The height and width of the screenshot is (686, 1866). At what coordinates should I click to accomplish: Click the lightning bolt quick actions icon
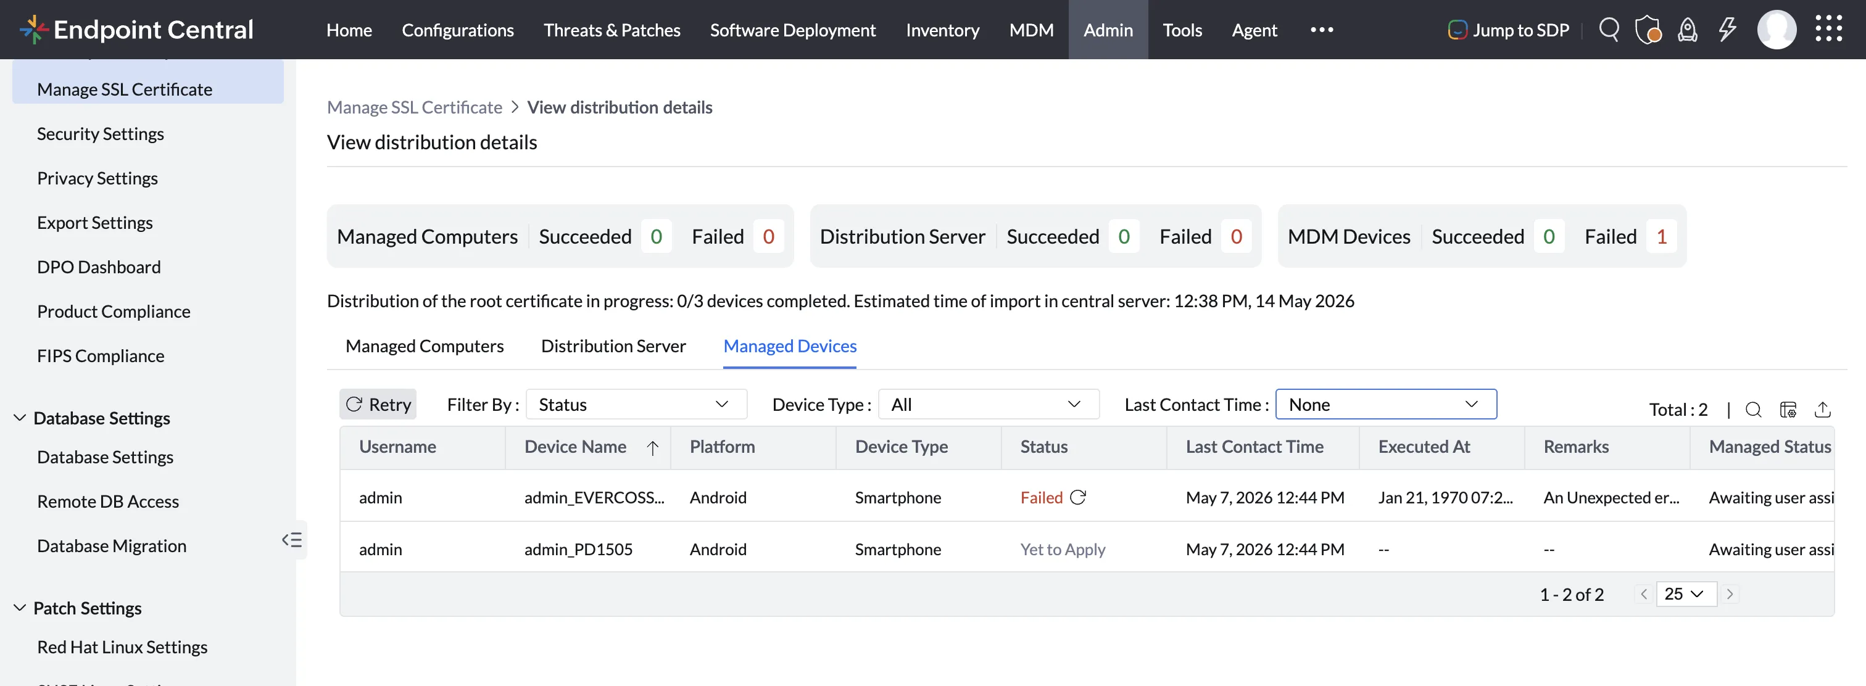[1728, 30]
